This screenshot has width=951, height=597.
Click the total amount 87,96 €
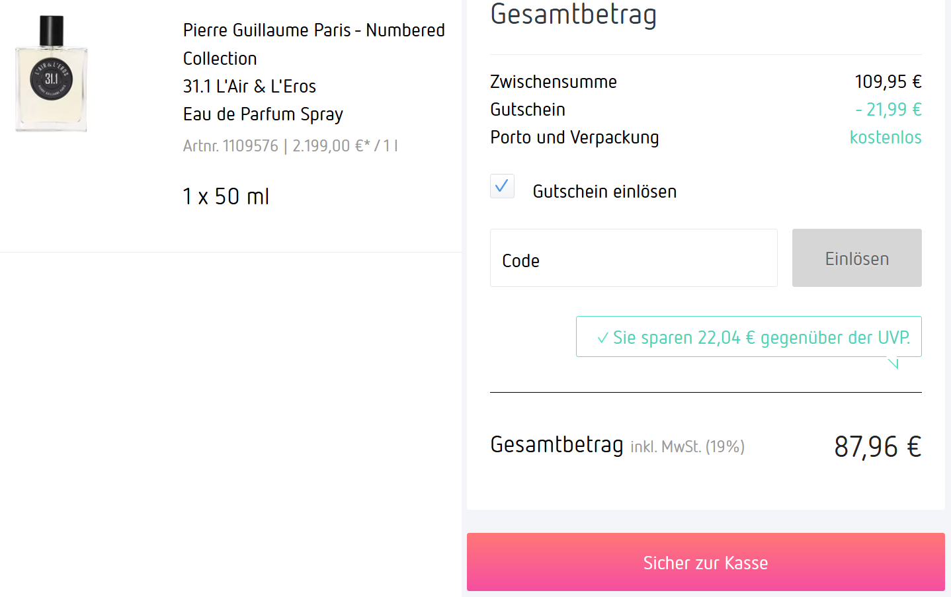[x=877, y=447]
